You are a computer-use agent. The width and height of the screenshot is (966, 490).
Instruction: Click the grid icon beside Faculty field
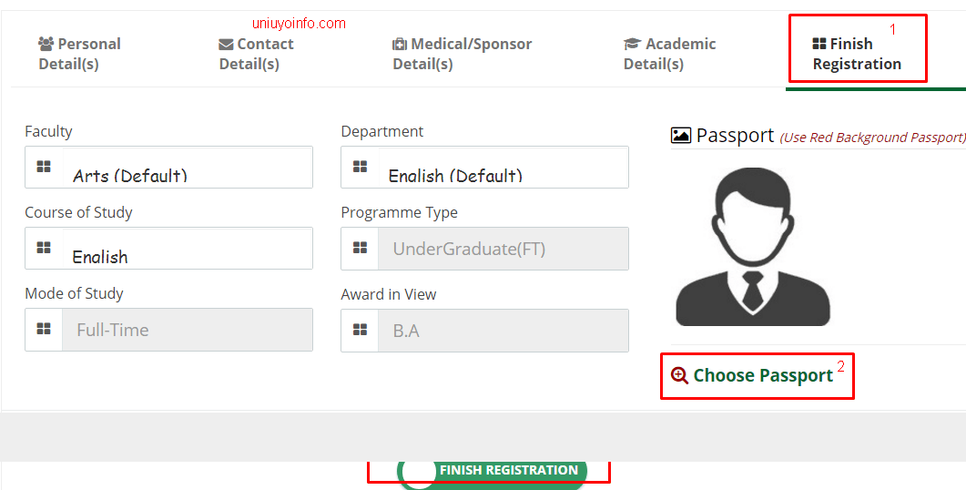pos(44,167)
